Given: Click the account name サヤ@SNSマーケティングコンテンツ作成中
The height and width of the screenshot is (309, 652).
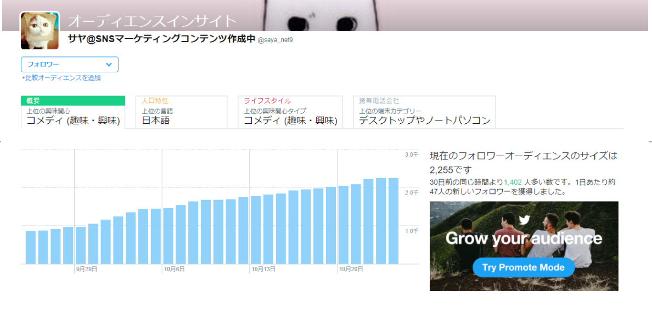Looking at the screenshot, I should 161,38.
